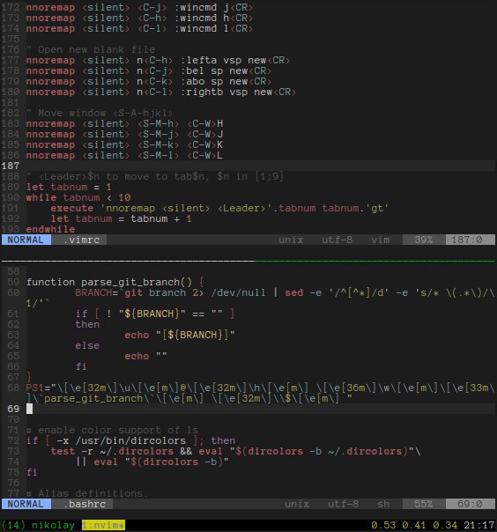Image resolution: width=497 pixels, height=532 pixels.
Task: Click line number 69 in .bashrc
Action: (13, 409)
